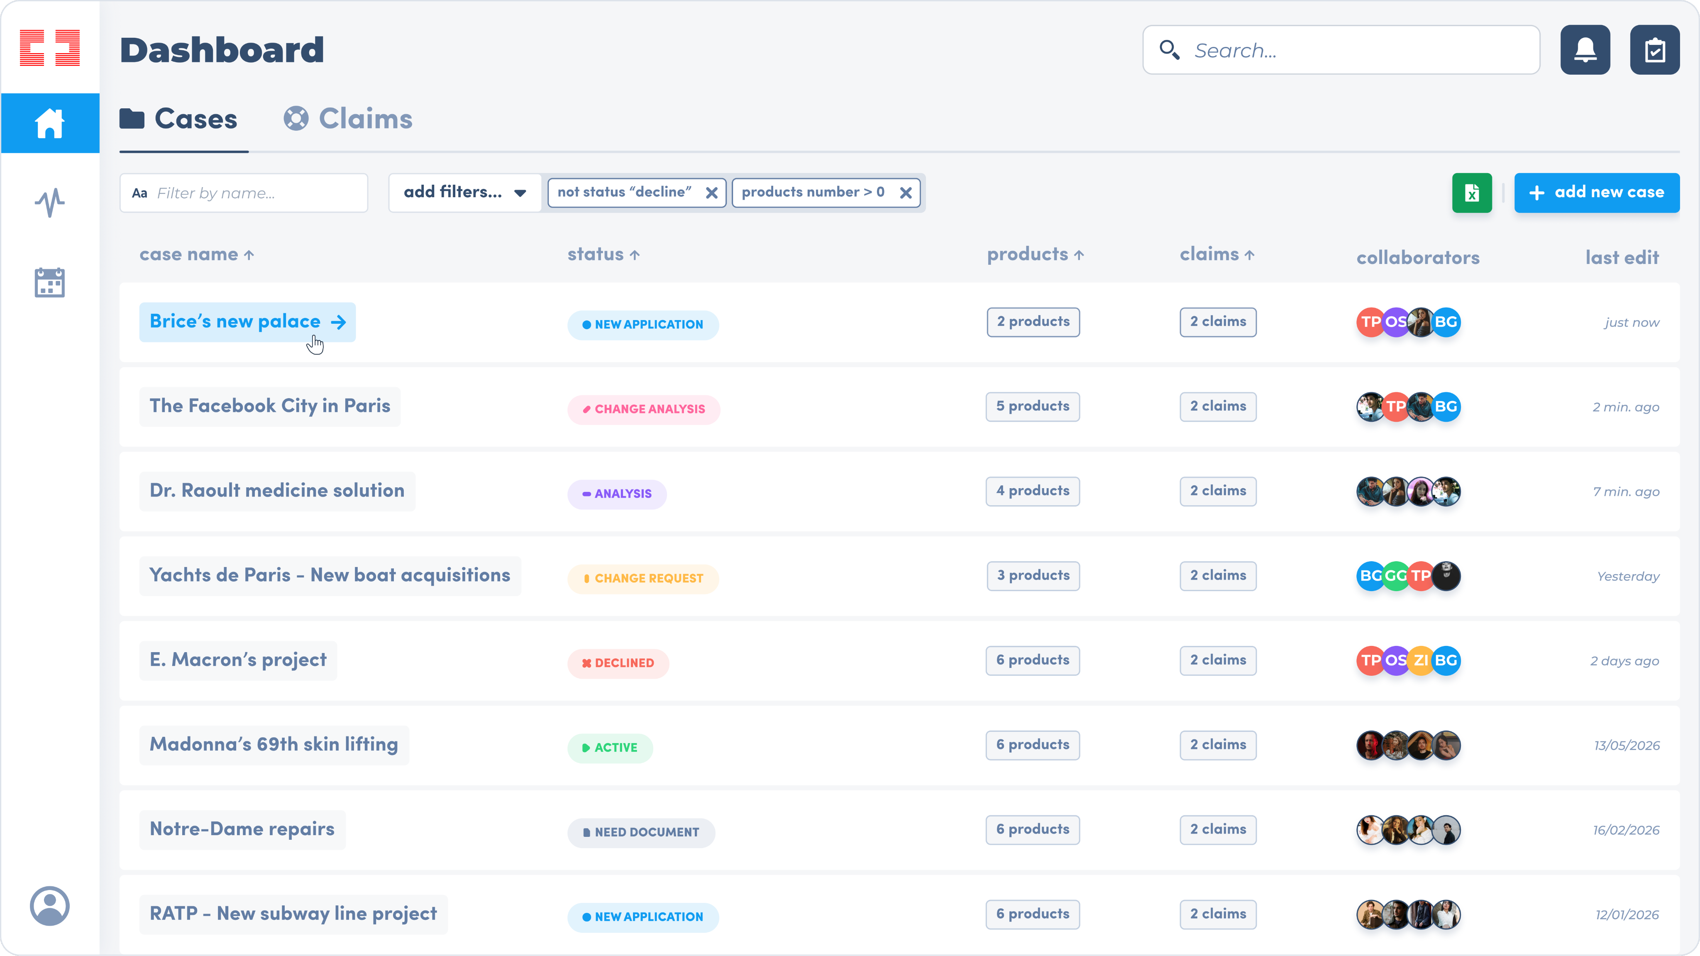Click 4 products in Dr. Raoult row

[x=1033, y=491]
